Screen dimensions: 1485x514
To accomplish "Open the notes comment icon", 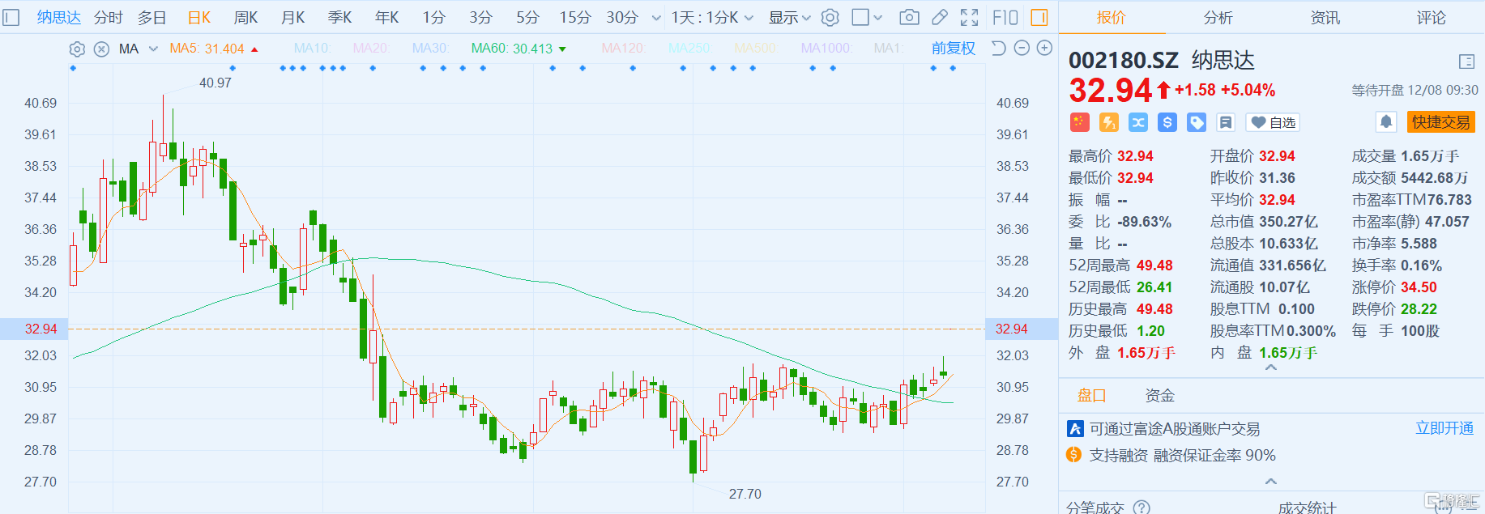I will coord(1226,122).
